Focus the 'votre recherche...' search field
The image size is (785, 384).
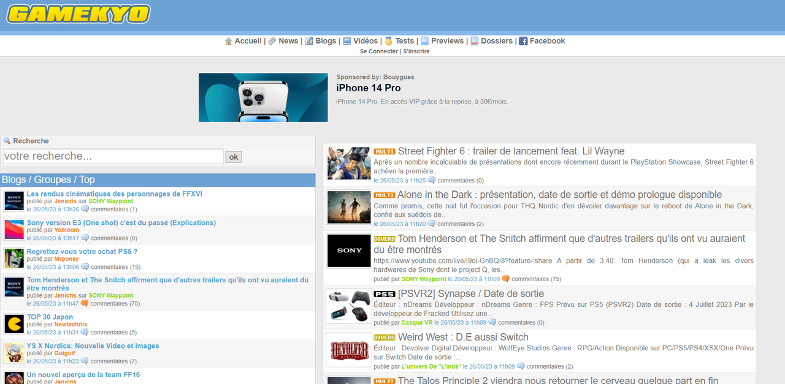coord(113,156)
